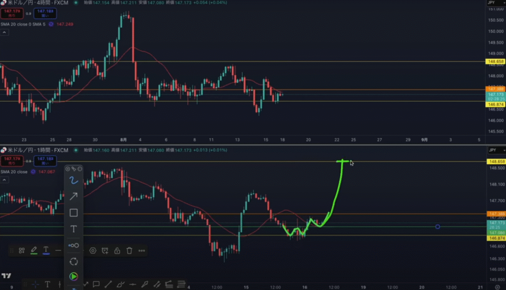Click the connected circles tool in vertical palette
Screen dimensions: 506x290
pos(74,245)
